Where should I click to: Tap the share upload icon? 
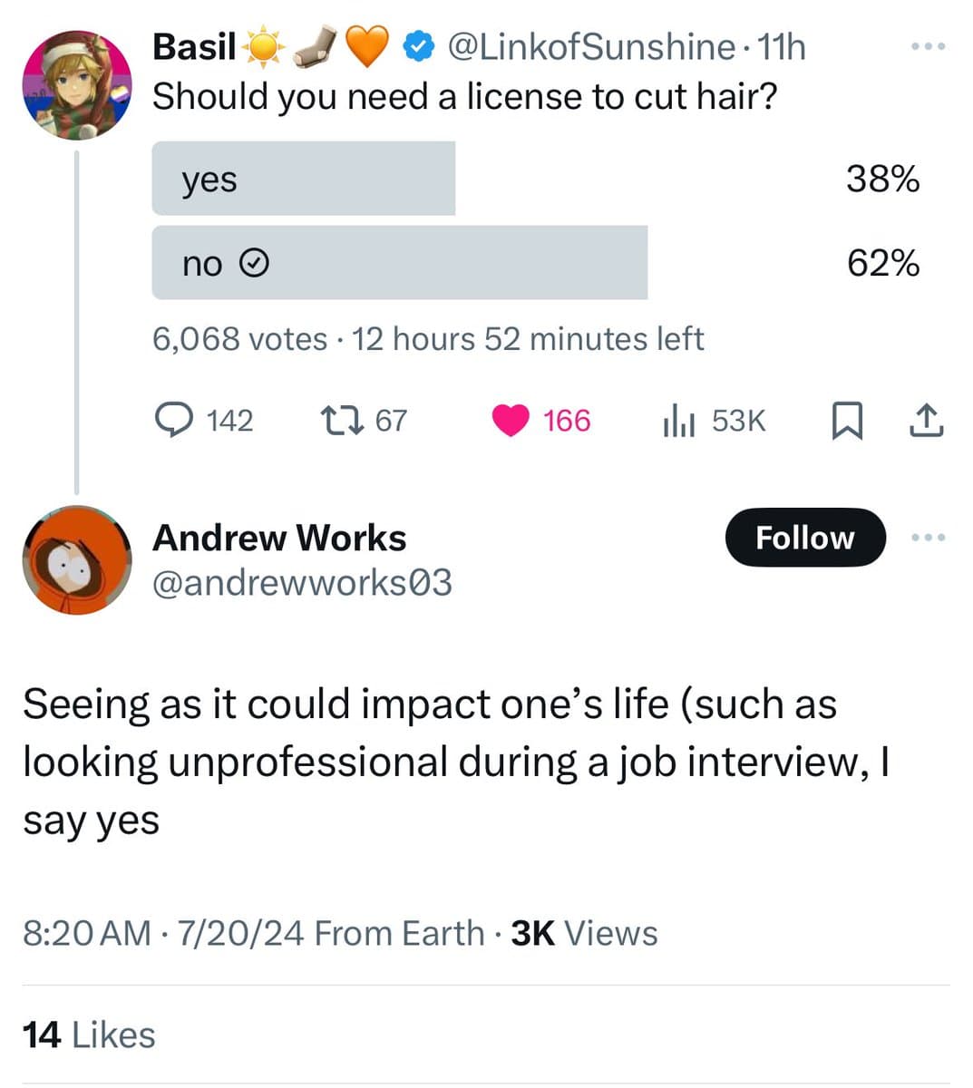tap(925, 421)
